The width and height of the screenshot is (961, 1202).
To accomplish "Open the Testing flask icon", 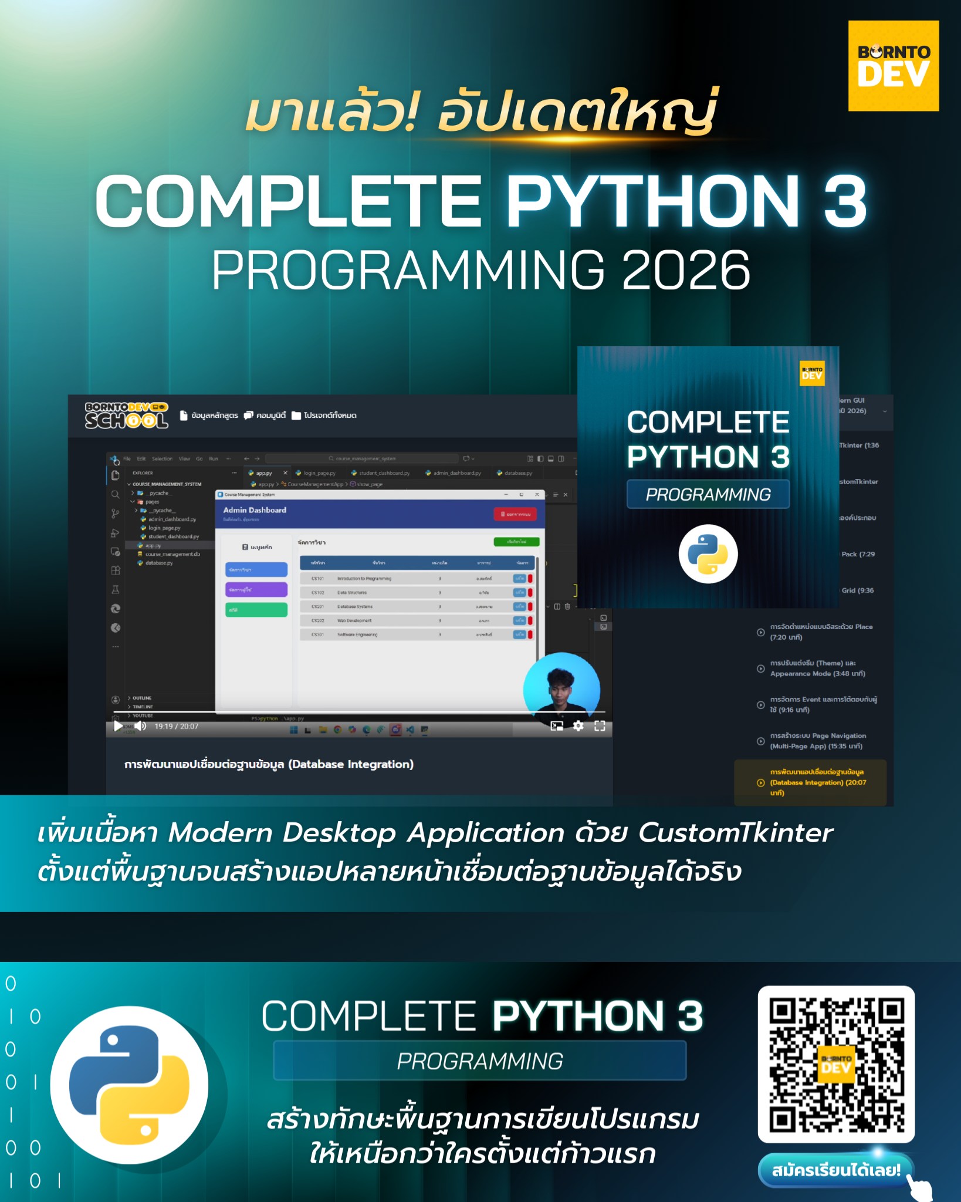I will (116, 589).
